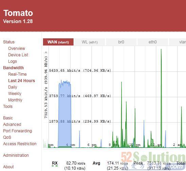Click the 1879.88 kbit/s gridline label
This screenshot has width=186, height=171.
click(80, 121)
